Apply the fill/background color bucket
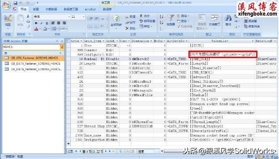This screenshot has width=279, height=159. [x=45, y=29]
